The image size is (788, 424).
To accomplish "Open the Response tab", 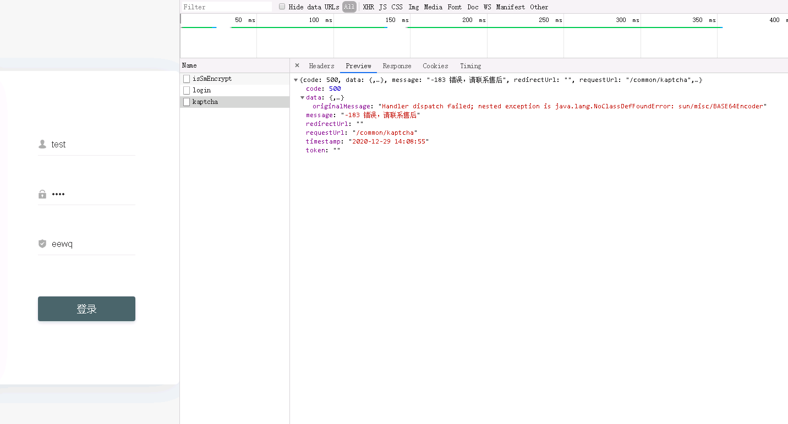I will [x=397, y=66].
